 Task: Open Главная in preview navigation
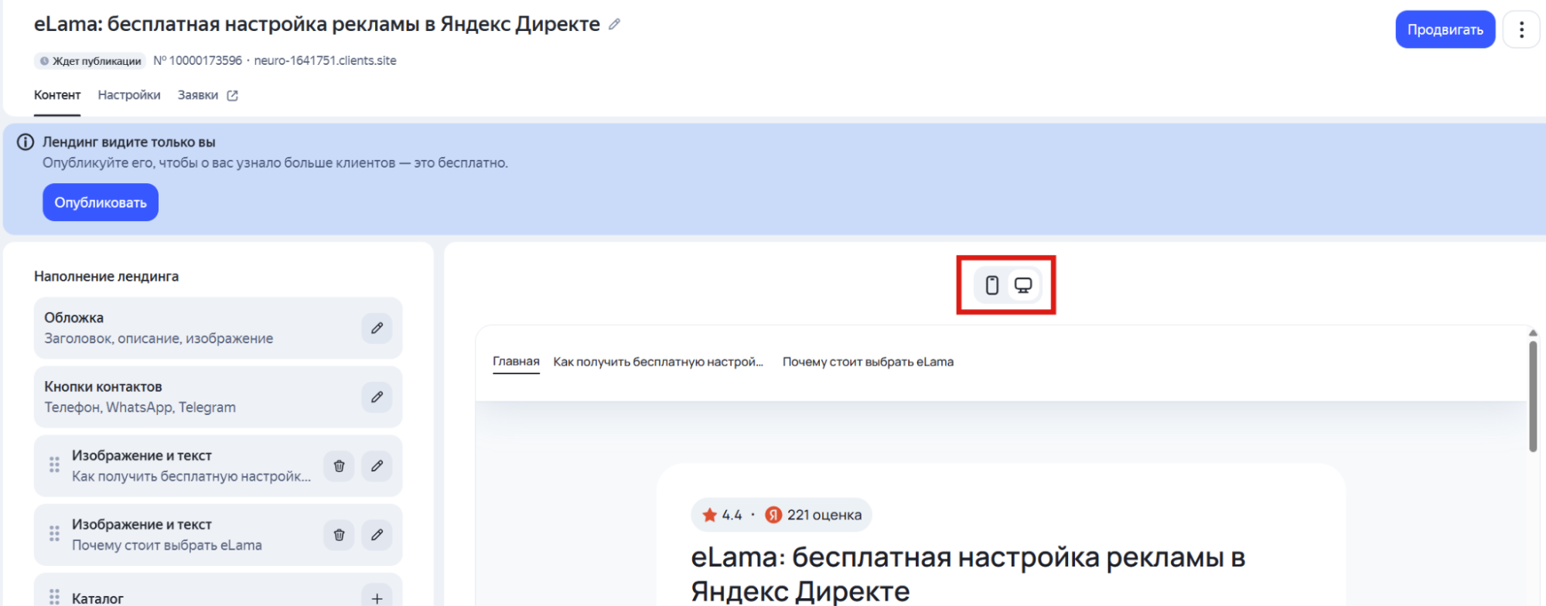[516, 361]
